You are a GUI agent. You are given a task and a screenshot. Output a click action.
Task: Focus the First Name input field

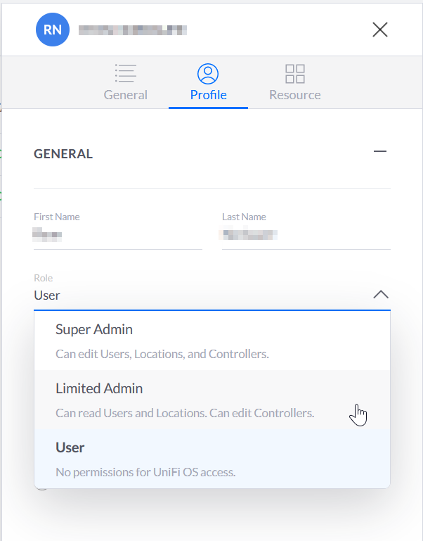tap(118, 235)
